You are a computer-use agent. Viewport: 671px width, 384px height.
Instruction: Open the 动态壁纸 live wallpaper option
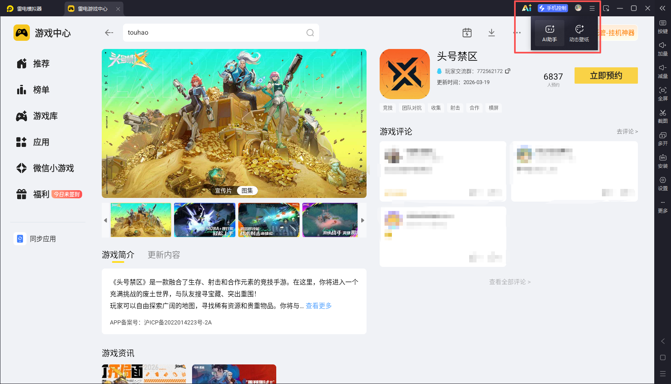pos(579,33)
